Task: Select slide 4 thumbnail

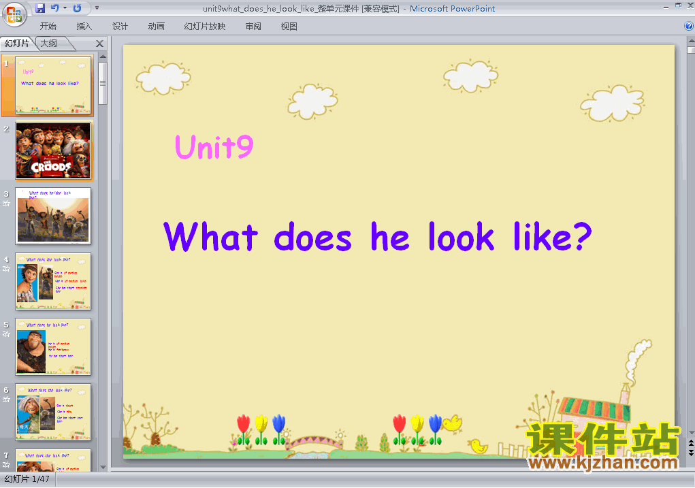Action: 53,282
